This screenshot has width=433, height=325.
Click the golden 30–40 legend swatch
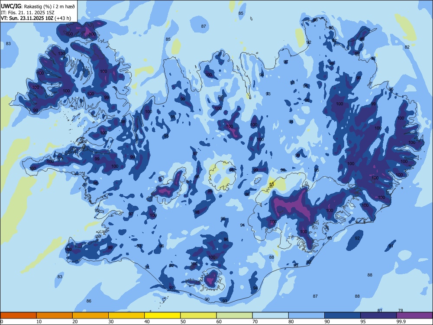coord(126,315)
